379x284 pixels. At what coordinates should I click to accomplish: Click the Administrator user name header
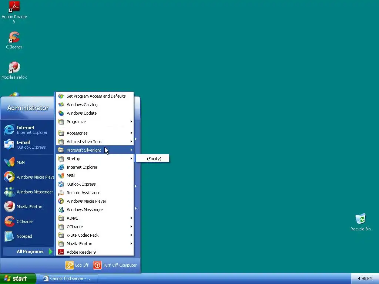click(28, 108)
